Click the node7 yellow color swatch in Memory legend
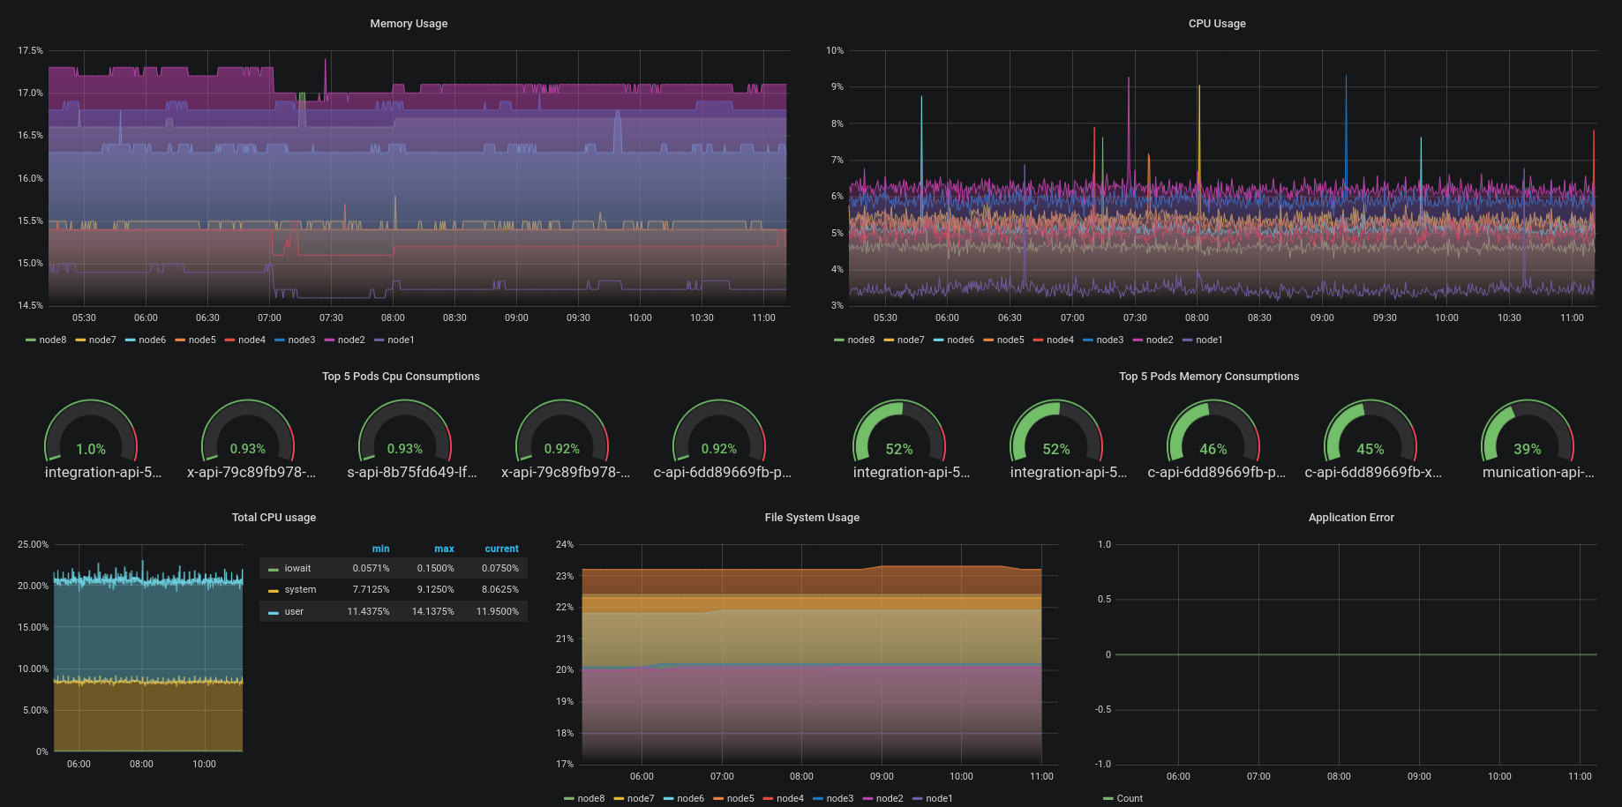The height and width of the screenshot is (807, 1622). click(x=80, y=340)
